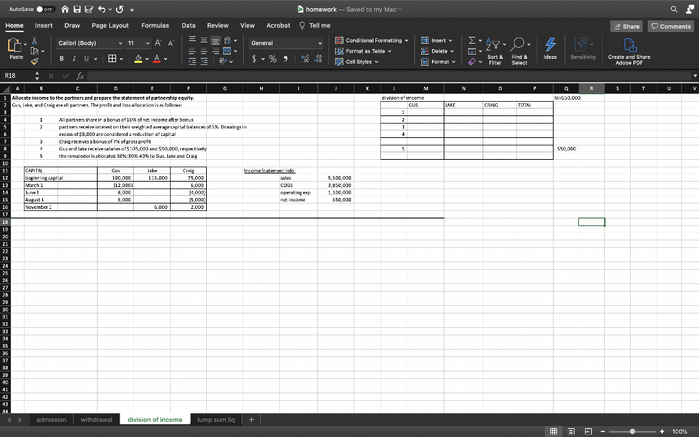Image resolution: width=699 pixels, height=437 pixels.
Task: Click Sort & Filter button
Action: click(x=495, y=51)
